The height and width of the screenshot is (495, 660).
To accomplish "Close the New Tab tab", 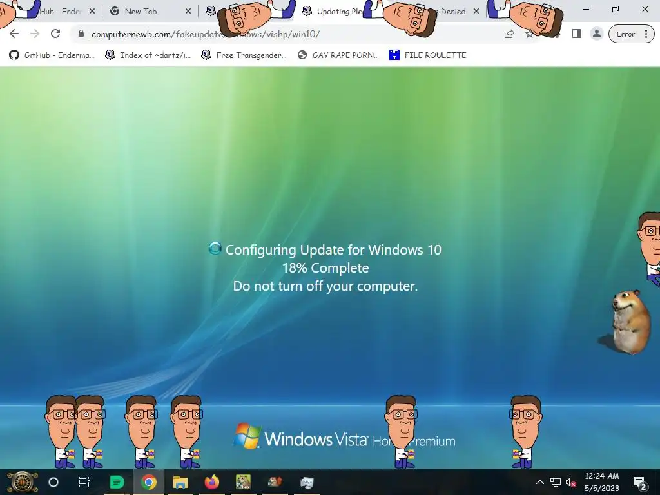I will pyautogui.click(x=188, y=12).
